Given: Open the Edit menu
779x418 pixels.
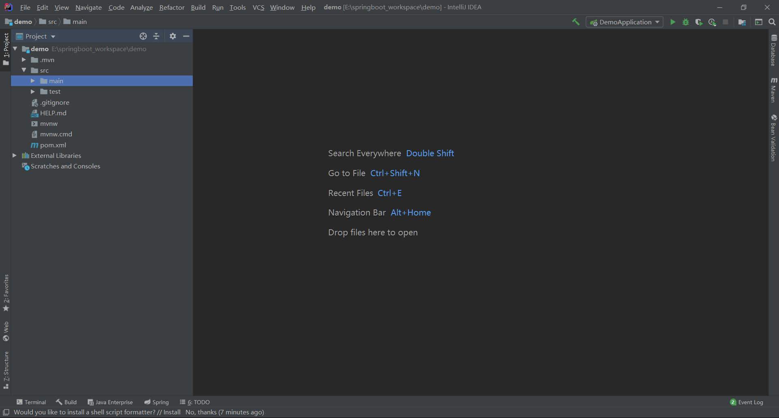Looking at the screenshot, I should click(42, 7).
